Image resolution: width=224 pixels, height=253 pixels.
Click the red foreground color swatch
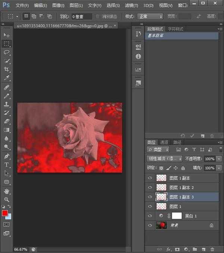pyautogui.click(x=5, y=213)
